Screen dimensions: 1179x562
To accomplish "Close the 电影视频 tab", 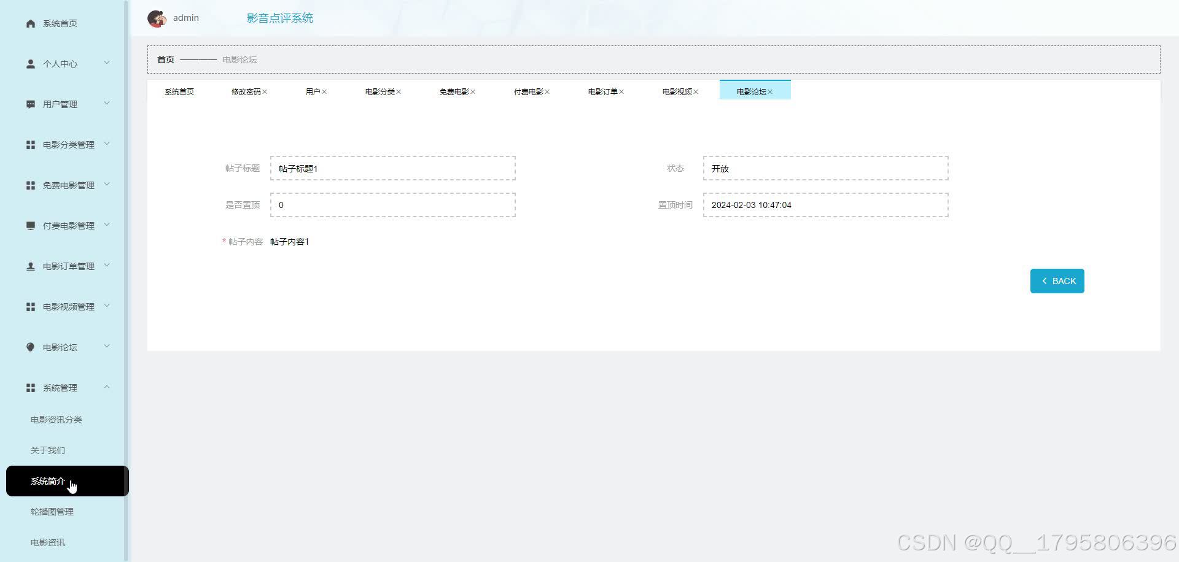I will pyautogui.click(x=696, y=92).
